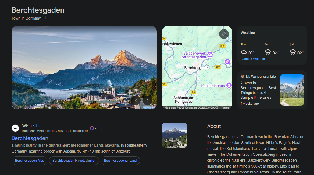Click Salzbergwerk Berchtesgaden camera pin on map
Viewport: 314px width, 175px height.
(x=210, y=54)
